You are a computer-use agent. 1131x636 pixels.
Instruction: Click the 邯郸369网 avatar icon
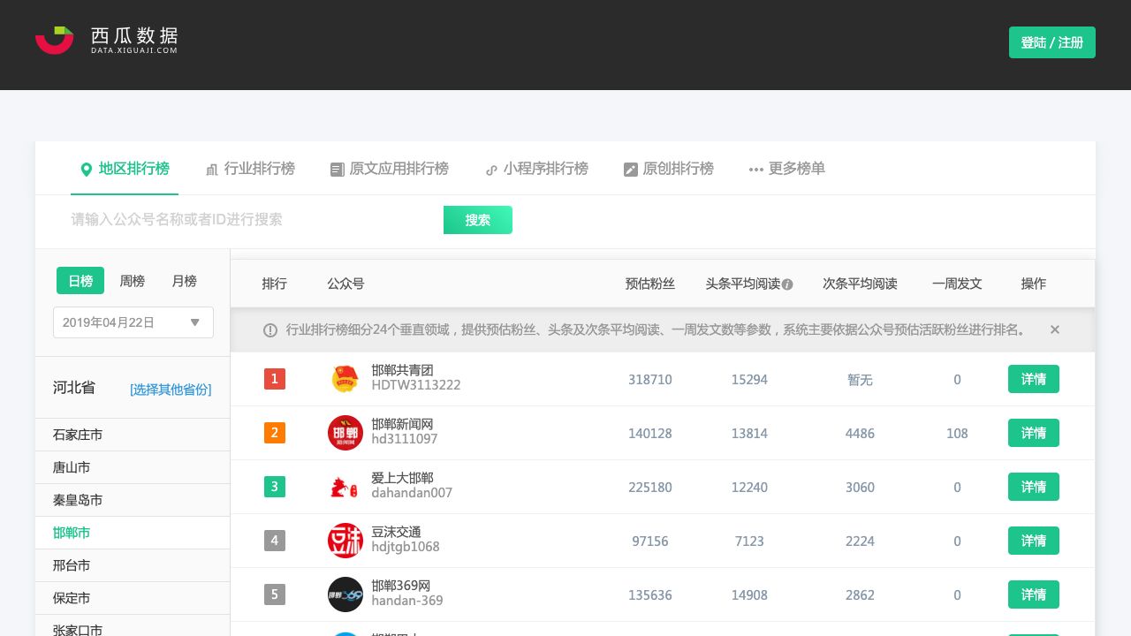click(345, 594)
